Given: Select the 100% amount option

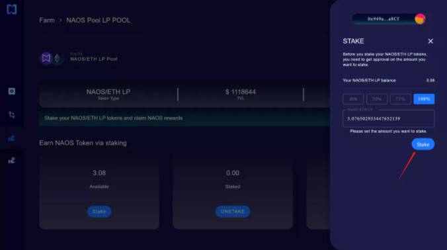Looking at the screenshot, I should 425,99.
